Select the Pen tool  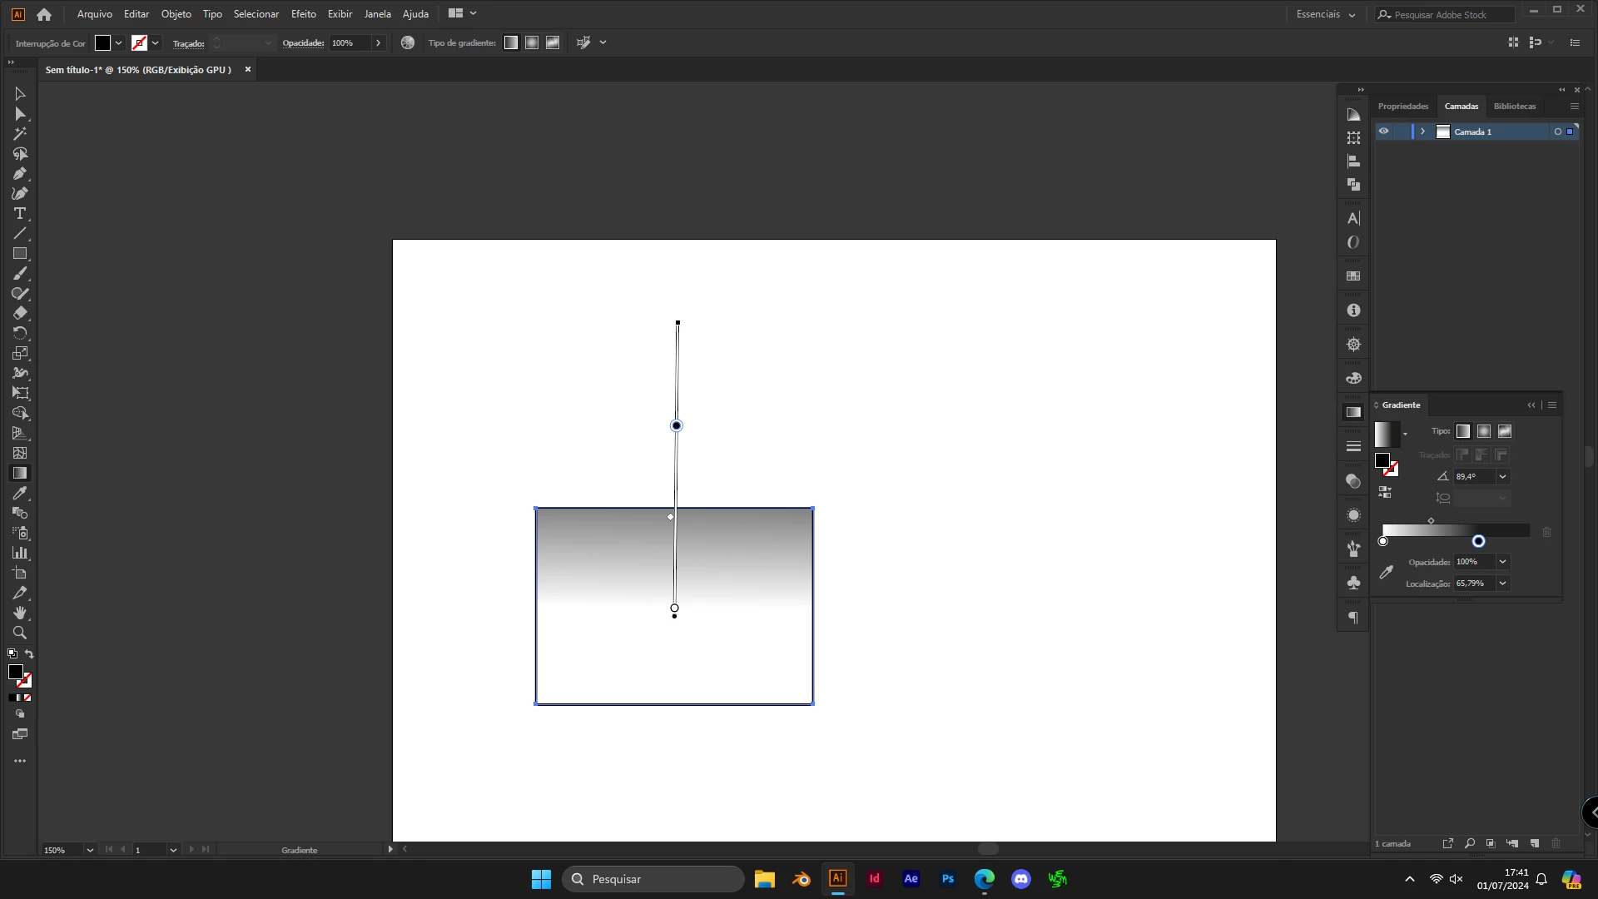click(20, 174)
